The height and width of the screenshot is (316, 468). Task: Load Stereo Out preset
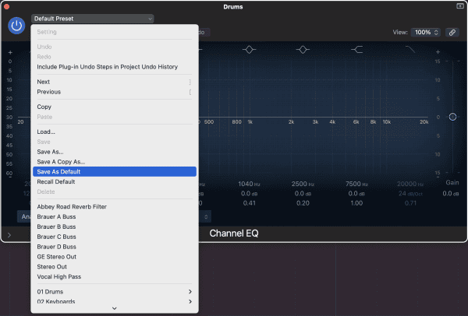click(x=115, y=266)
